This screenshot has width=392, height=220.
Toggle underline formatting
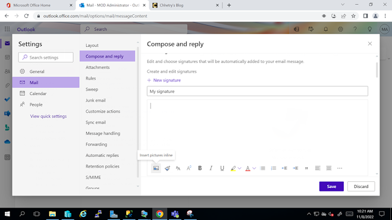222,168
